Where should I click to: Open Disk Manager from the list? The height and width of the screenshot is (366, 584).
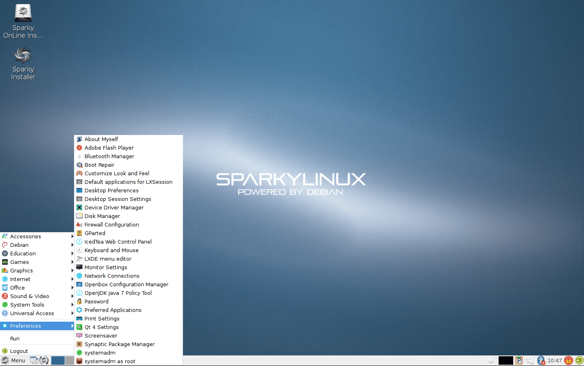129,216
